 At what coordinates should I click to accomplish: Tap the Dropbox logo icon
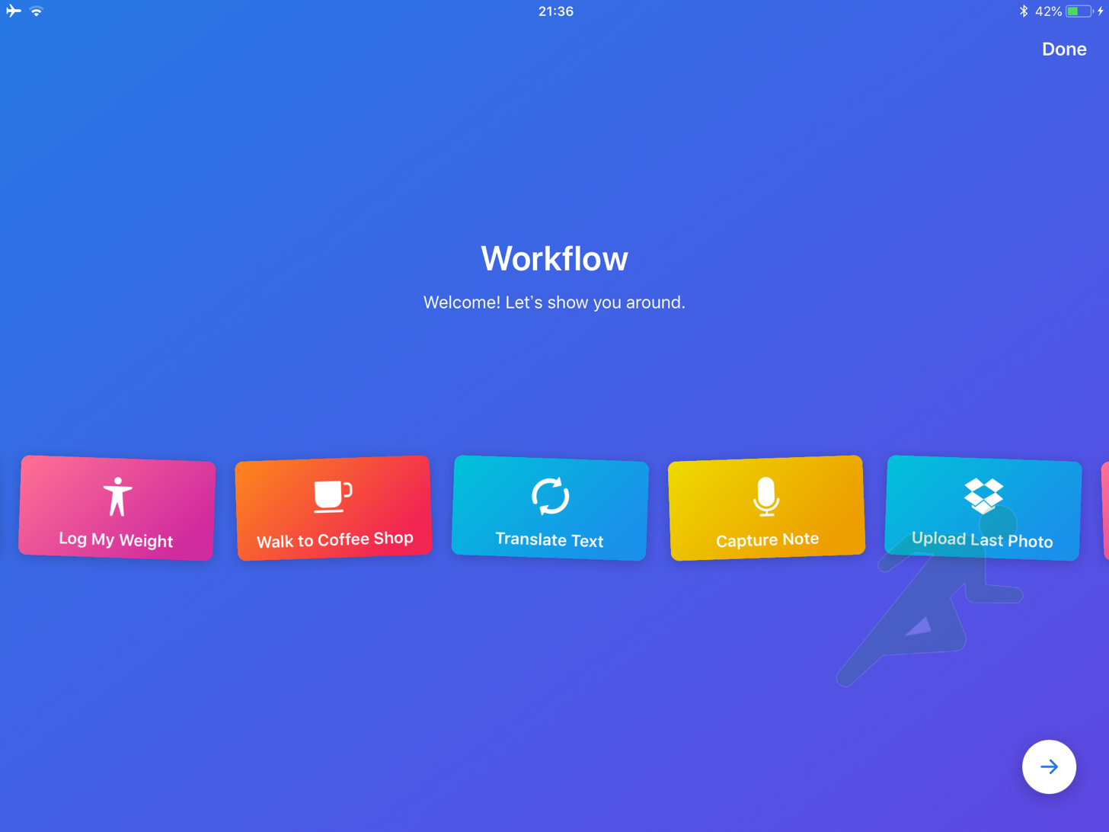click(x=983, y=496)
